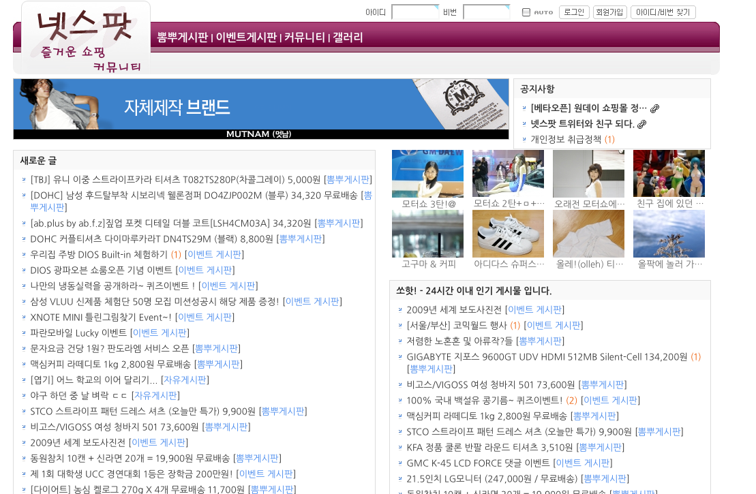Focus the 아이디 input field
756x494 pixels.
point(415,12)
